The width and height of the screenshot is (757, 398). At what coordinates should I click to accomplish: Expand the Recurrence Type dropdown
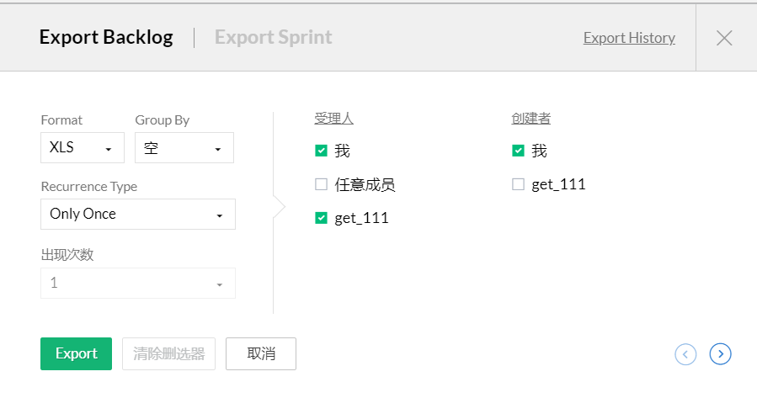137,214
